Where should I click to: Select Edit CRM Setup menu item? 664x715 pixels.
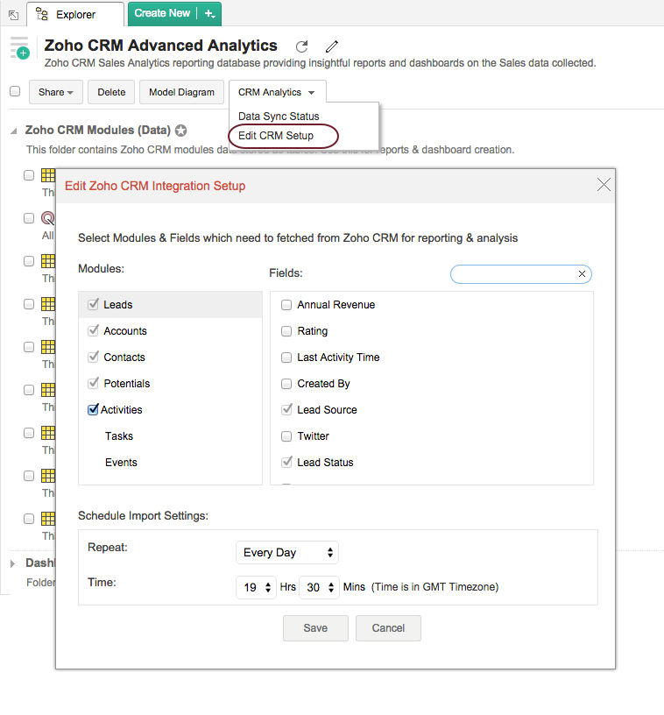(276, 136)
